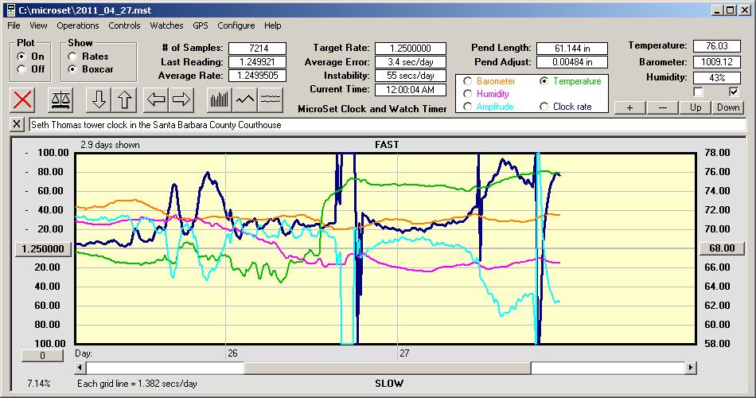The image size is (756, 398).
Task: Open the Configure menu
Action: (x=236, y=25)
